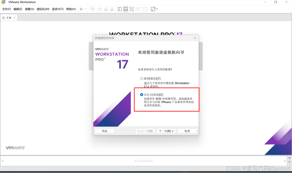Expand the power options dropdown arrow
The width and height of the screenshot is (292, 173).
click(x=85, y=9)
